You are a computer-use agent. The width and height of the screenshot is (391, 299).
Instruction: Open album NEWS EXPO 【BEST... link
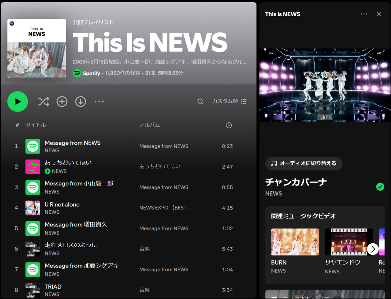click(165, 208)
